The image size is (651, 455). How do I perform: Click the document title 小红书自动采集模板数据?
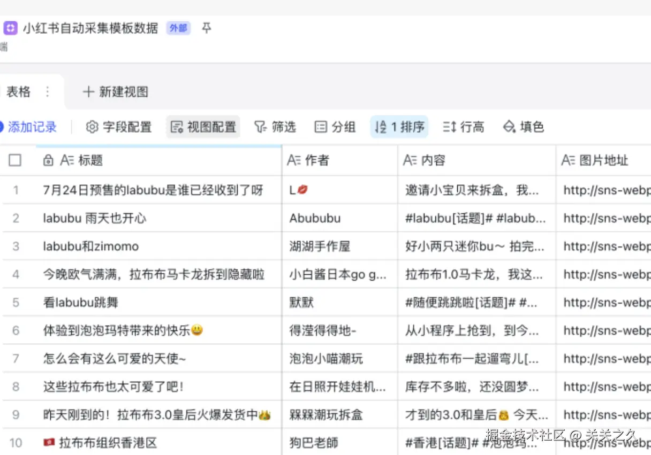tap(90, 28)
